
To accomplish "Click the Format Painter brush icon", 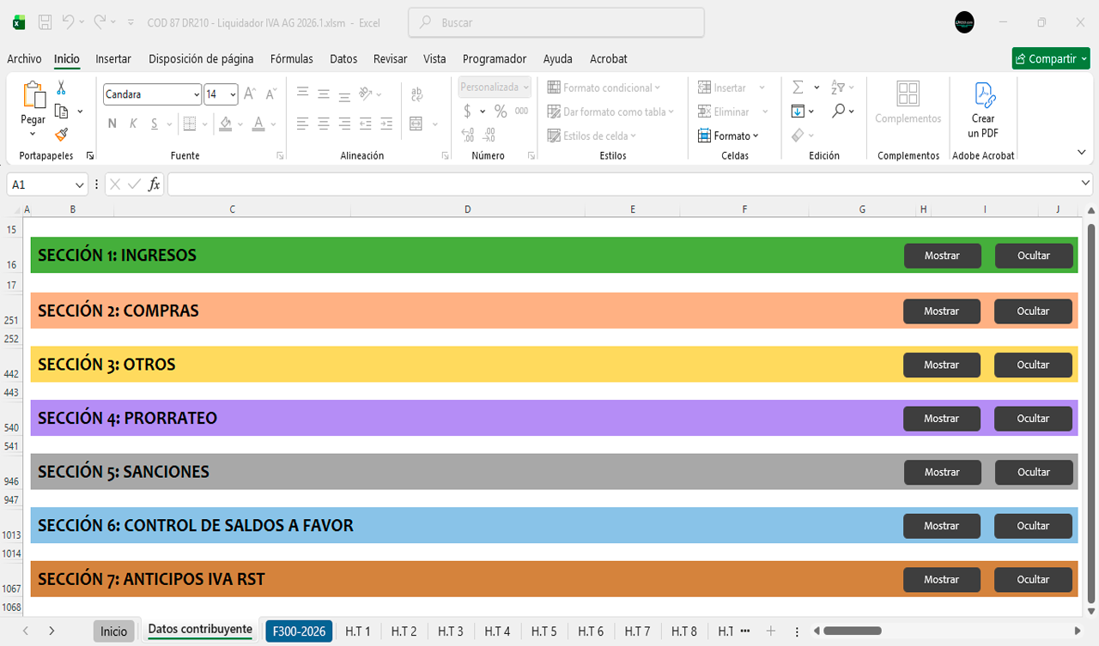I will (61, 135).
